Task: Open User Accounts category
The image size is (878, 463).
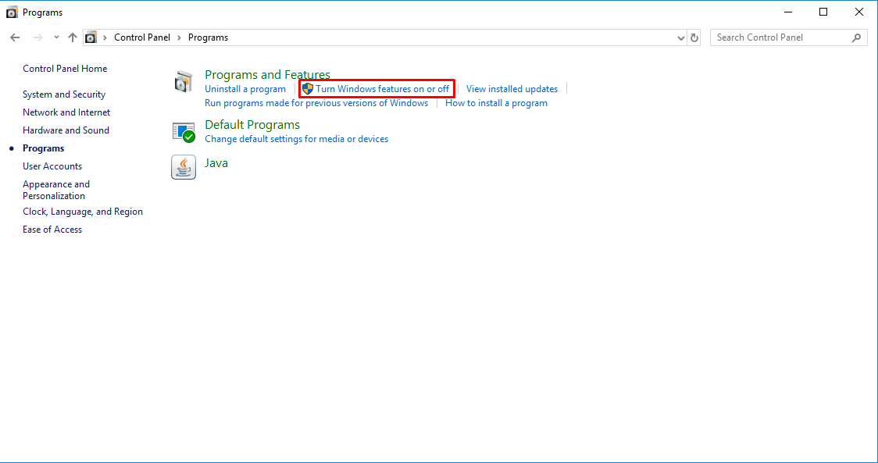Action: 52,166
